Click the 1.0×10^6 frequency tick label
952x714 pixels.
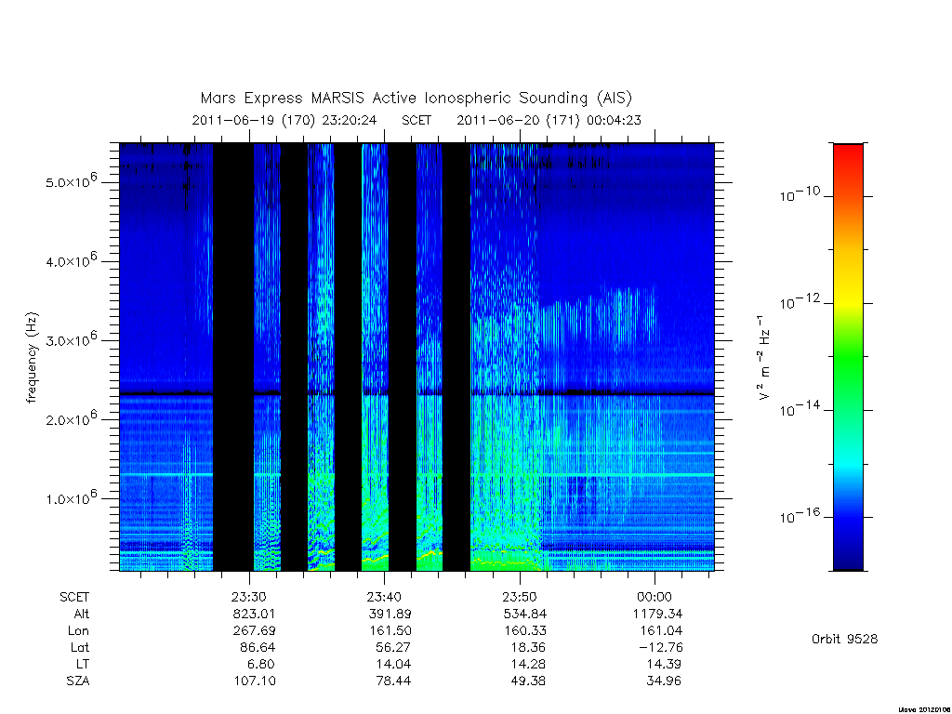(x=71, y=496)
